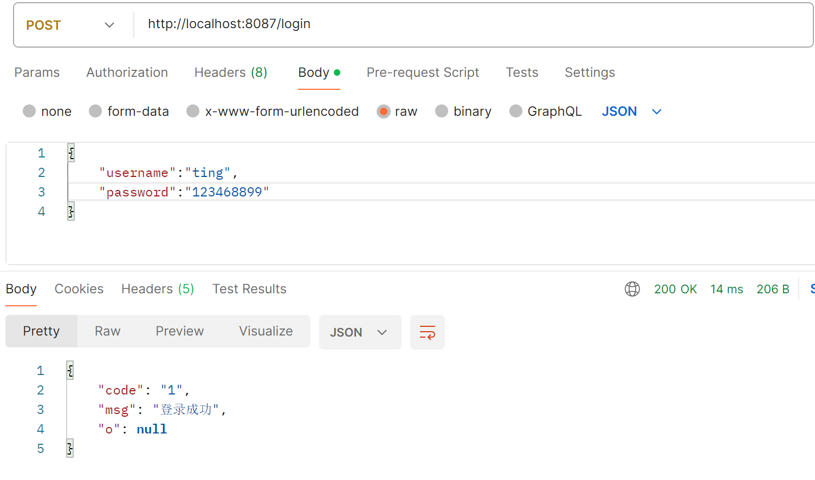Screen dimensions: 815x480
Task: Toggle the response line wrap icon
Action: pyautogui.click(x=428, y=332)
